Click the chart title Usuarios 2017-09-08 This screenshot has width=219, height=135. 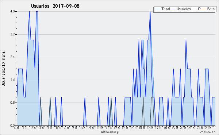pos(55,6)
